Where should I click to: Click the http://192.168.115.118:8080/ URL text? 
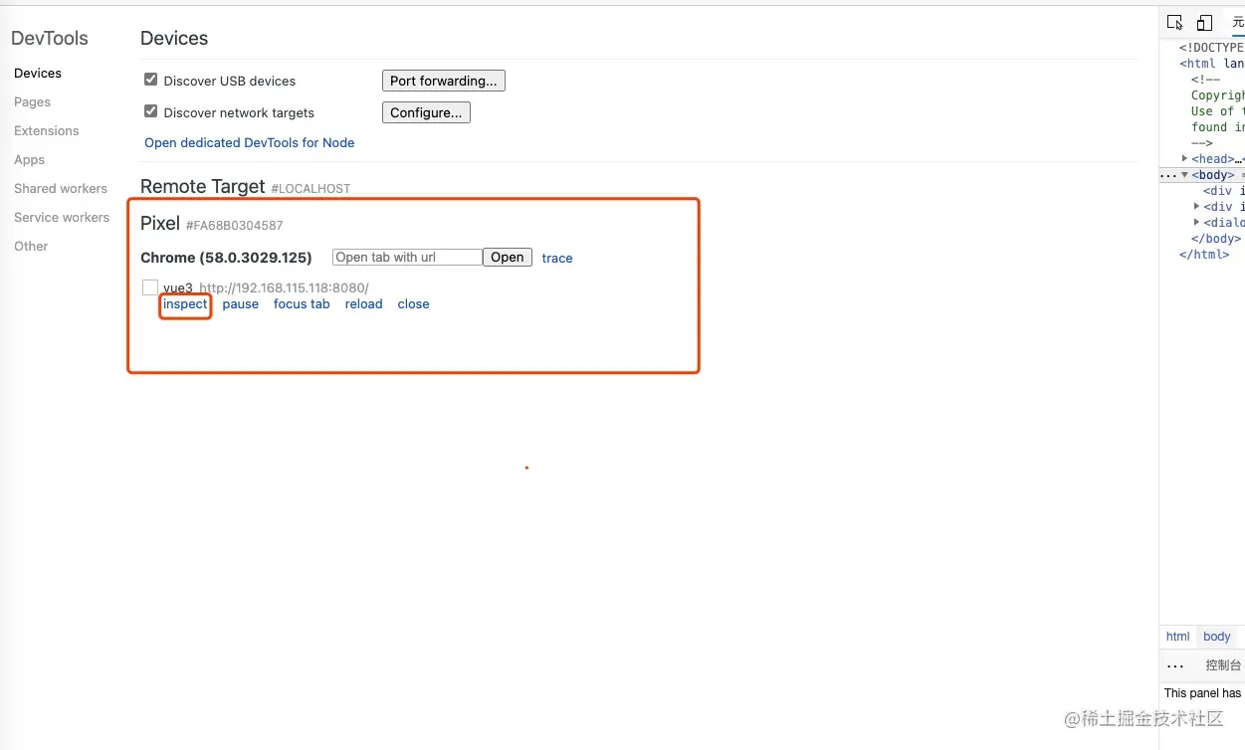[284, 288]
